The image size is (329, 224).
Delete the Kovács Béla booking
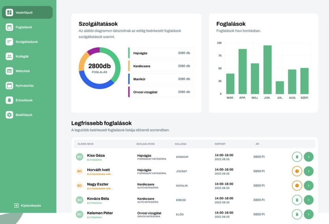(x=297, y=200)
